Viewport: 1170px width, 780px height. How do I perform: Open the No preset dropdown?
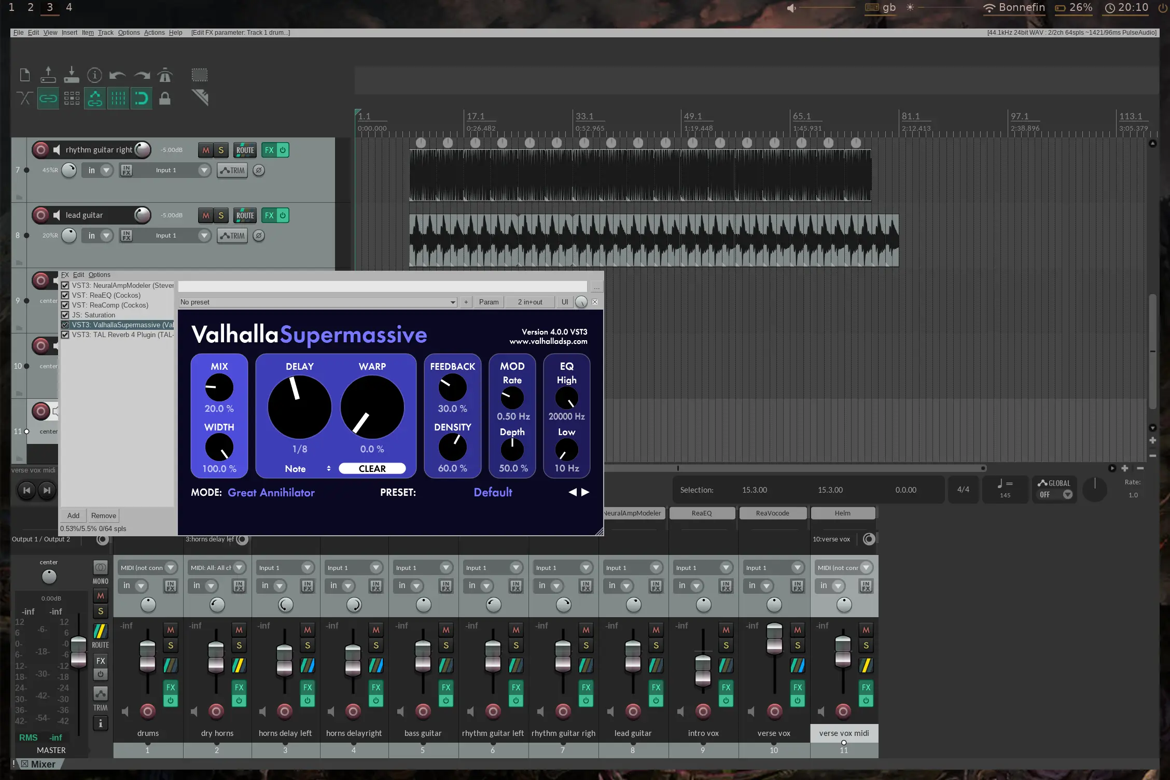tap(317, 302)
